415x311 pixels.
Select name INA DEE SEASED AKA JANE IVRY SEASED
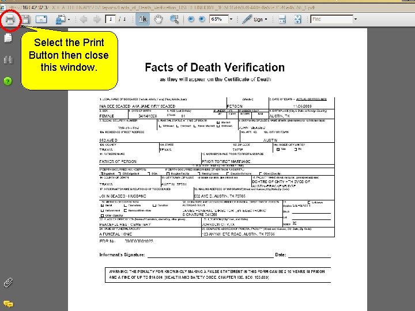click(x=137, y=107)
